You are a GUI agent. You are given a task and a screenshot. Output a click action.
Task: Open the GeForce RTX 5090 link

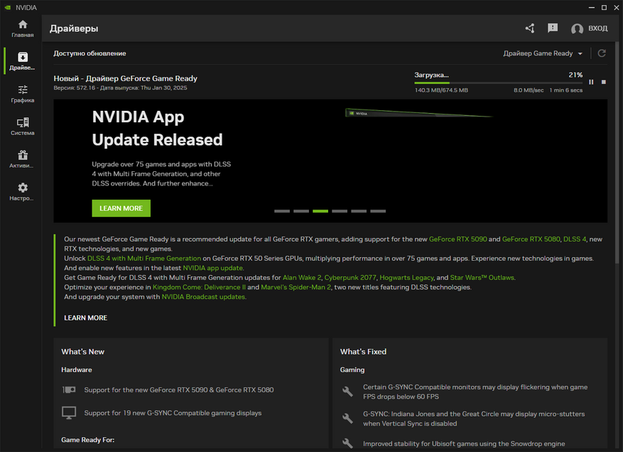pos(457,239)
